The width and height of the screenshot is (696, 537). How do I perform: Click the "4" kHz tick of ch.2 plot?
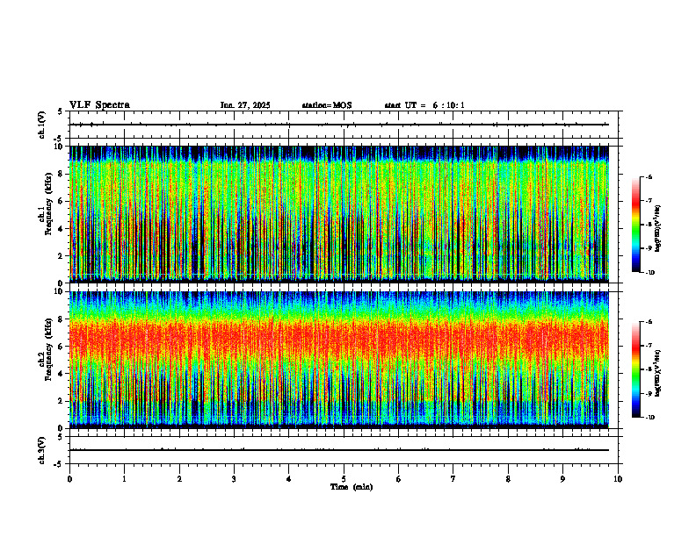(62, 374)
